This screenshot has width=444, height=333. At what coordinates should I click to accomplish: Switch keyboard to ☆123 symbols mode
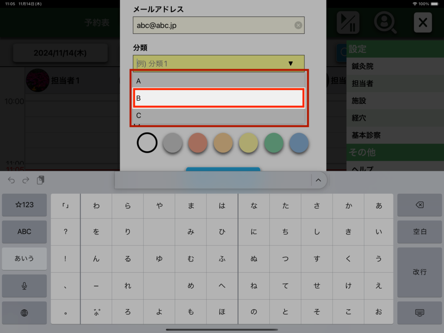point(24,205)
